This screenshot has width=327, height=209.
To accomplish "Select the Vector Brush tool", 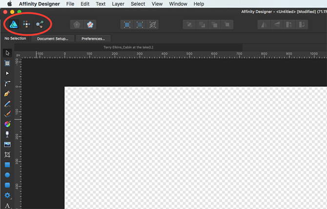I will pos(7,114).
